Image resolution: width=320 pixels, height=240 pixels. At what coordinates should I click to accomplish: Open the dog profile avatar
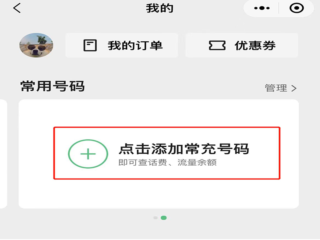click(36, 45)
